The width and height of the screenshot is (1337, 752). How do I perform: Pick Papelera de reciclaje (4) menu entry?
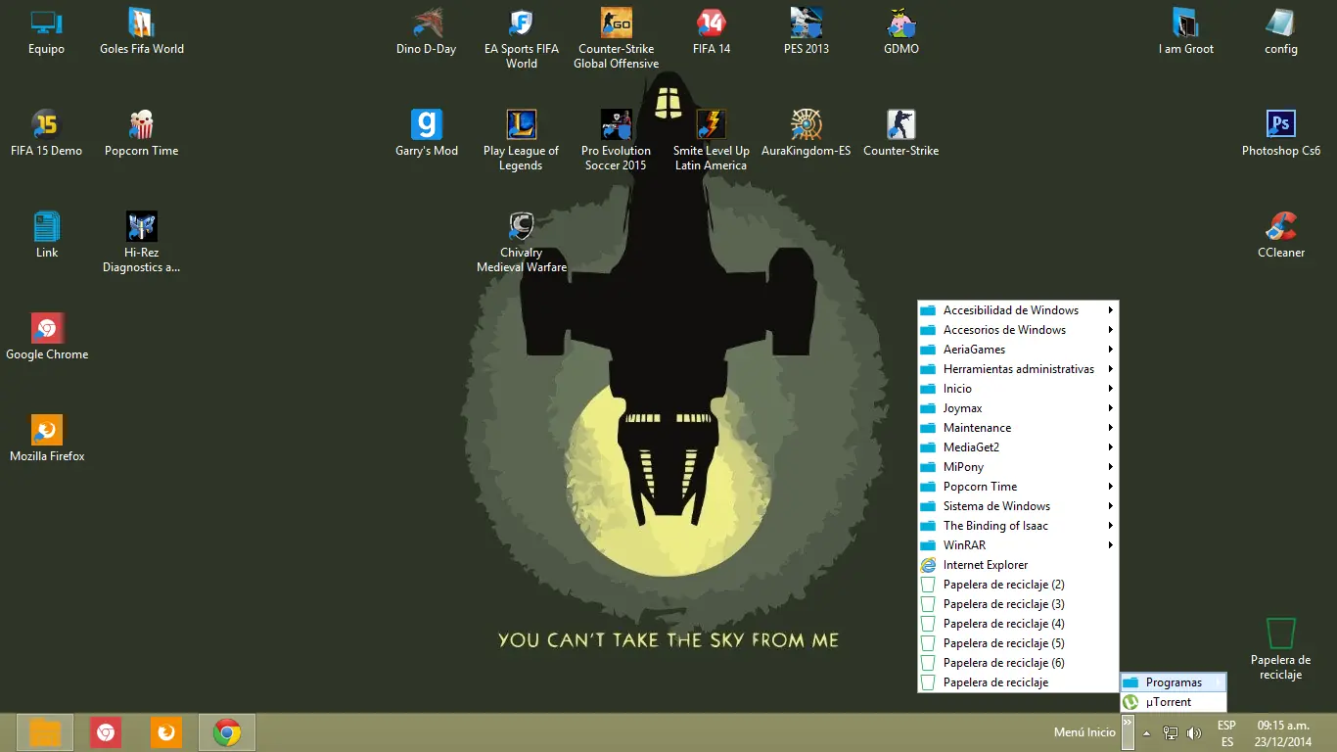pyautogui.click(x=1018, y=624)
